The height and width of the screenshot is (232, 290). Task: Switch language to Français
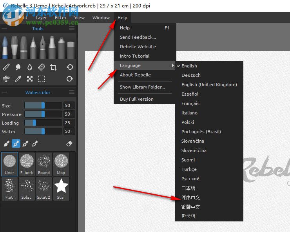point(209,103)
